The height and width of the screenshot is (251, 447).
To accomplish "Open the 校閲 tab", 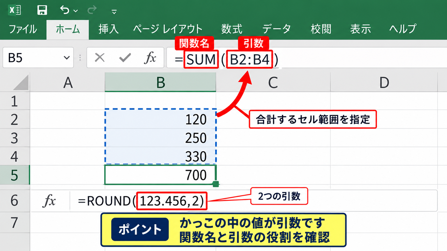I will pos(321,29).
